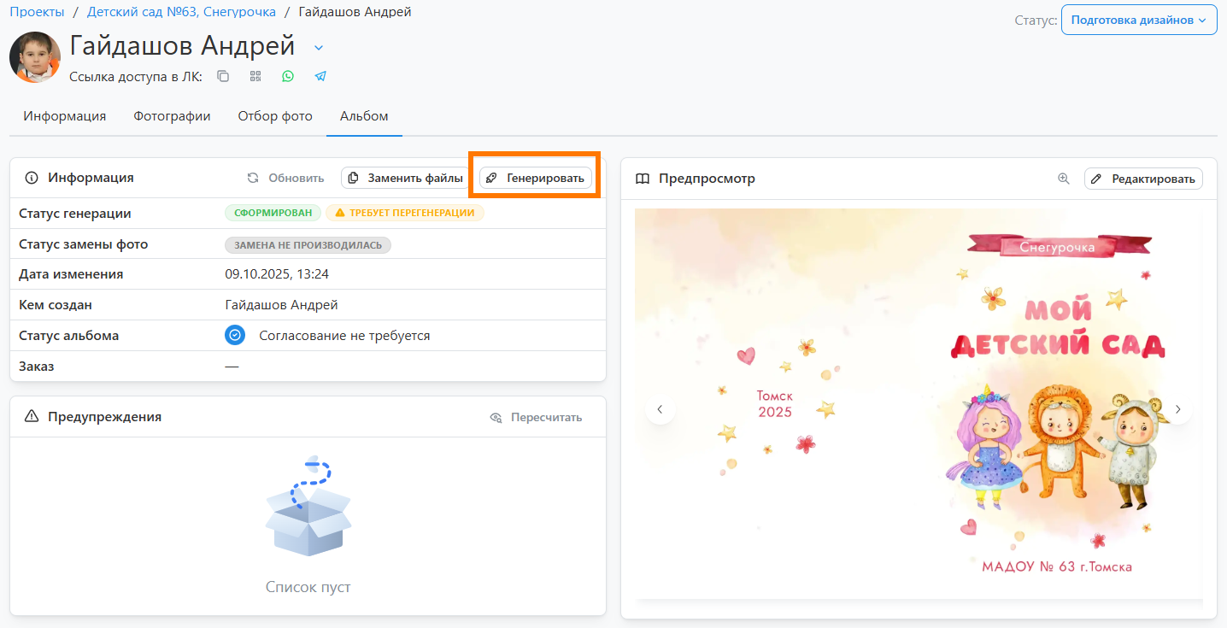Click the album cover preview image
Image resolution: width=1227 pixels, height=628 pixels.
click(x=919, y=402)
